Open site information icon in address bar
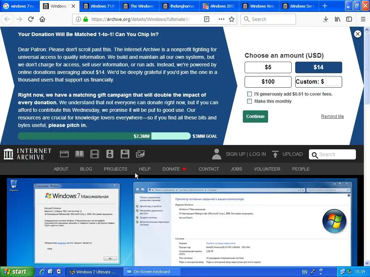This screenshot has width=370, height=277. (x=78, y=19)
